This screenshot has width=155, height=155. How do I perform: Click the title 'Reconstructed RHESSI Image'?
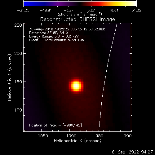tap(77, 20)
